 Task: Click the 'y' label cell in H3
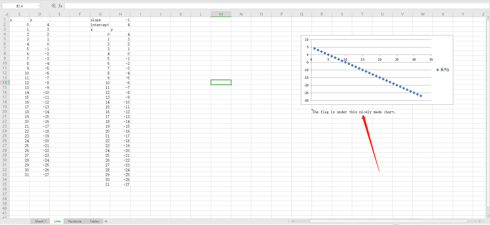click(120, 30)
